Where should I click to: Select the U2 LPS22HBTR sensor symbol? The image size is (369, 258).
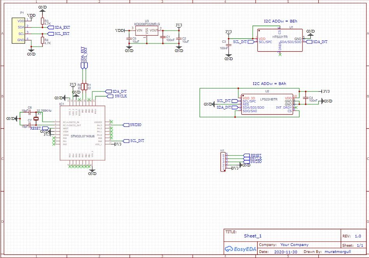[x=267, y=104]
